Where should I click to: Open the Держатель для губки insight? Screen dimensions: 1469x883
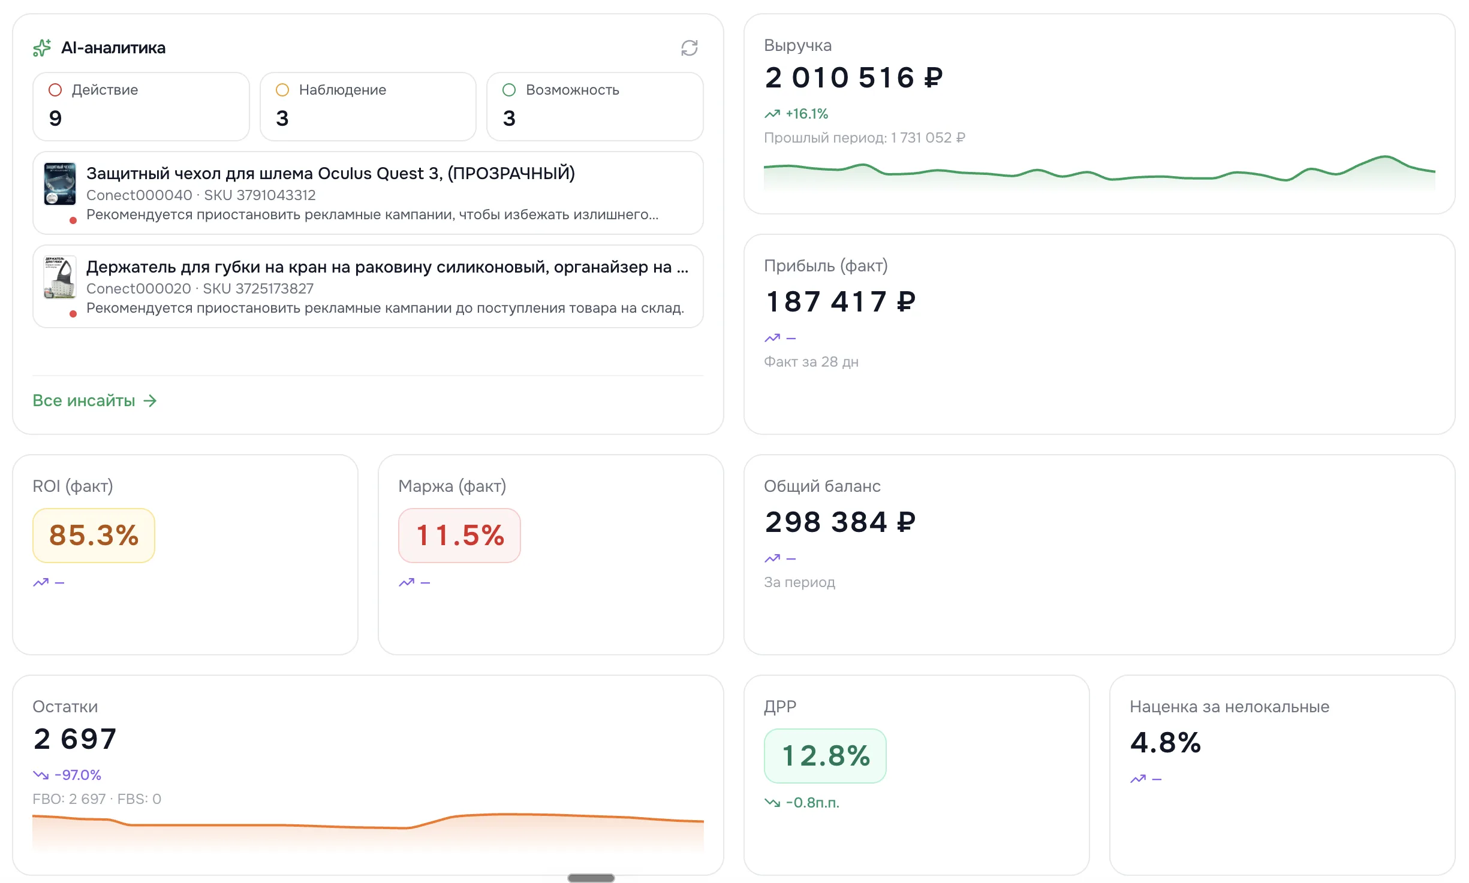[x=368, y=286]
